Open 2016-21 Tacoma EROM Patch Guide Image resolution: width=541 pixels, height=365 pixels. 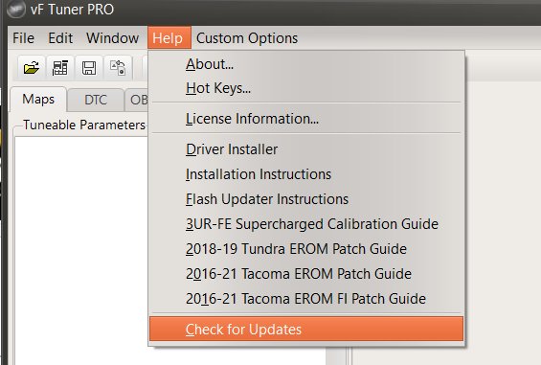tap(306, 273)
